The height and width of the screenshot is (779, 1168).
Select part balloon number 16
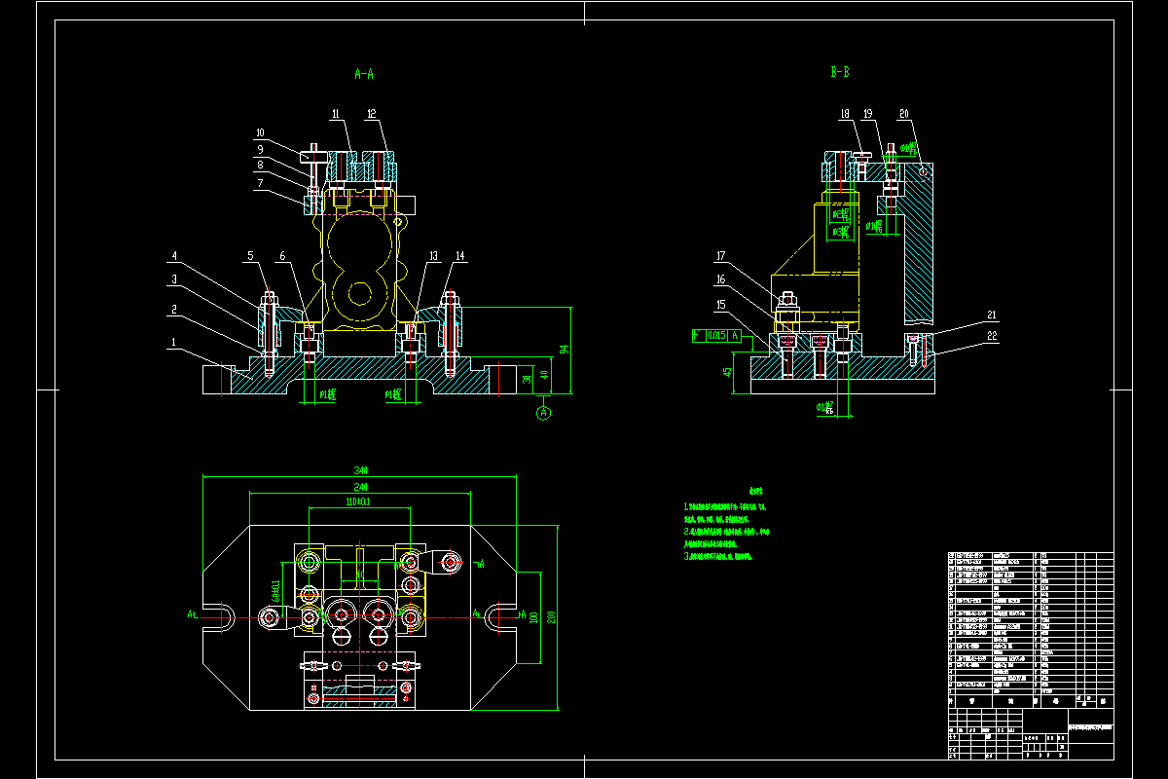tap(721, 278)
